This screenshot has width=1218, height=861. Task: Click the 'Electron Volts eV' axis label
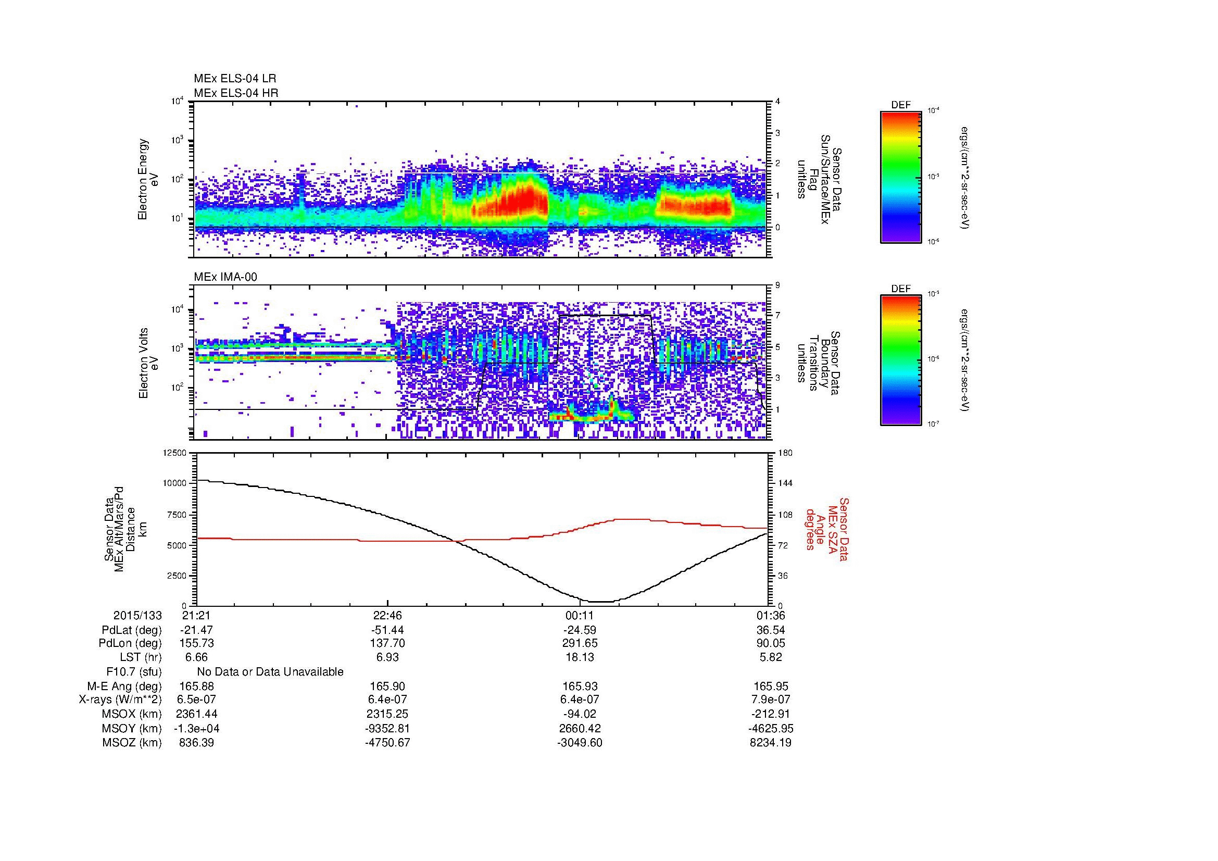pyautogui.click(x=148, y=364)
